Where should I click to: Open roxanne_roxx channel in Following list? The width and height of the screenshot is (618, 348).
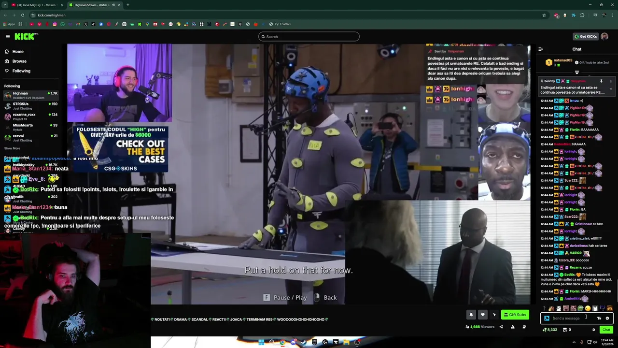tap(31, 116)
